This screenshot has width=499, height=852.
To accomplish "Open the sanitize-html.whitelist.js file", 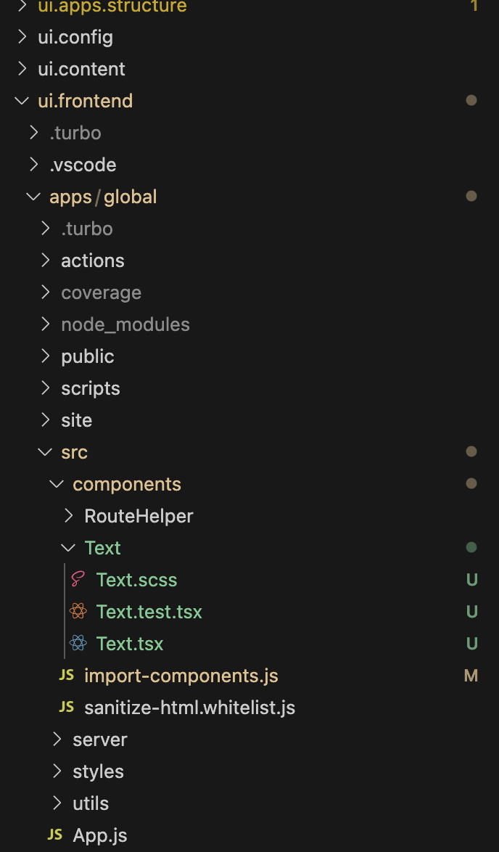I will coord(189,708).
